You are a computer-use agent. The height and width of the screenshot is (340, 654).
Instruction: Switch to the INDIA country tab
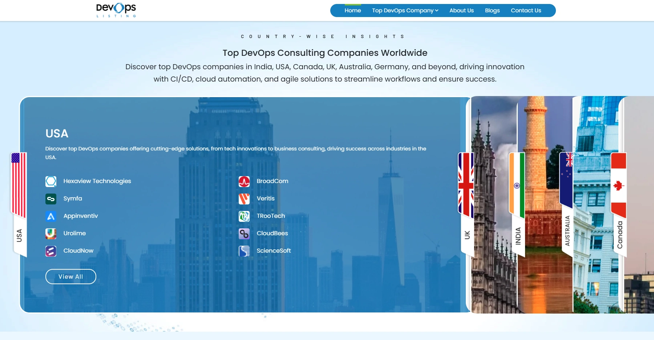(x=518, y=236)
